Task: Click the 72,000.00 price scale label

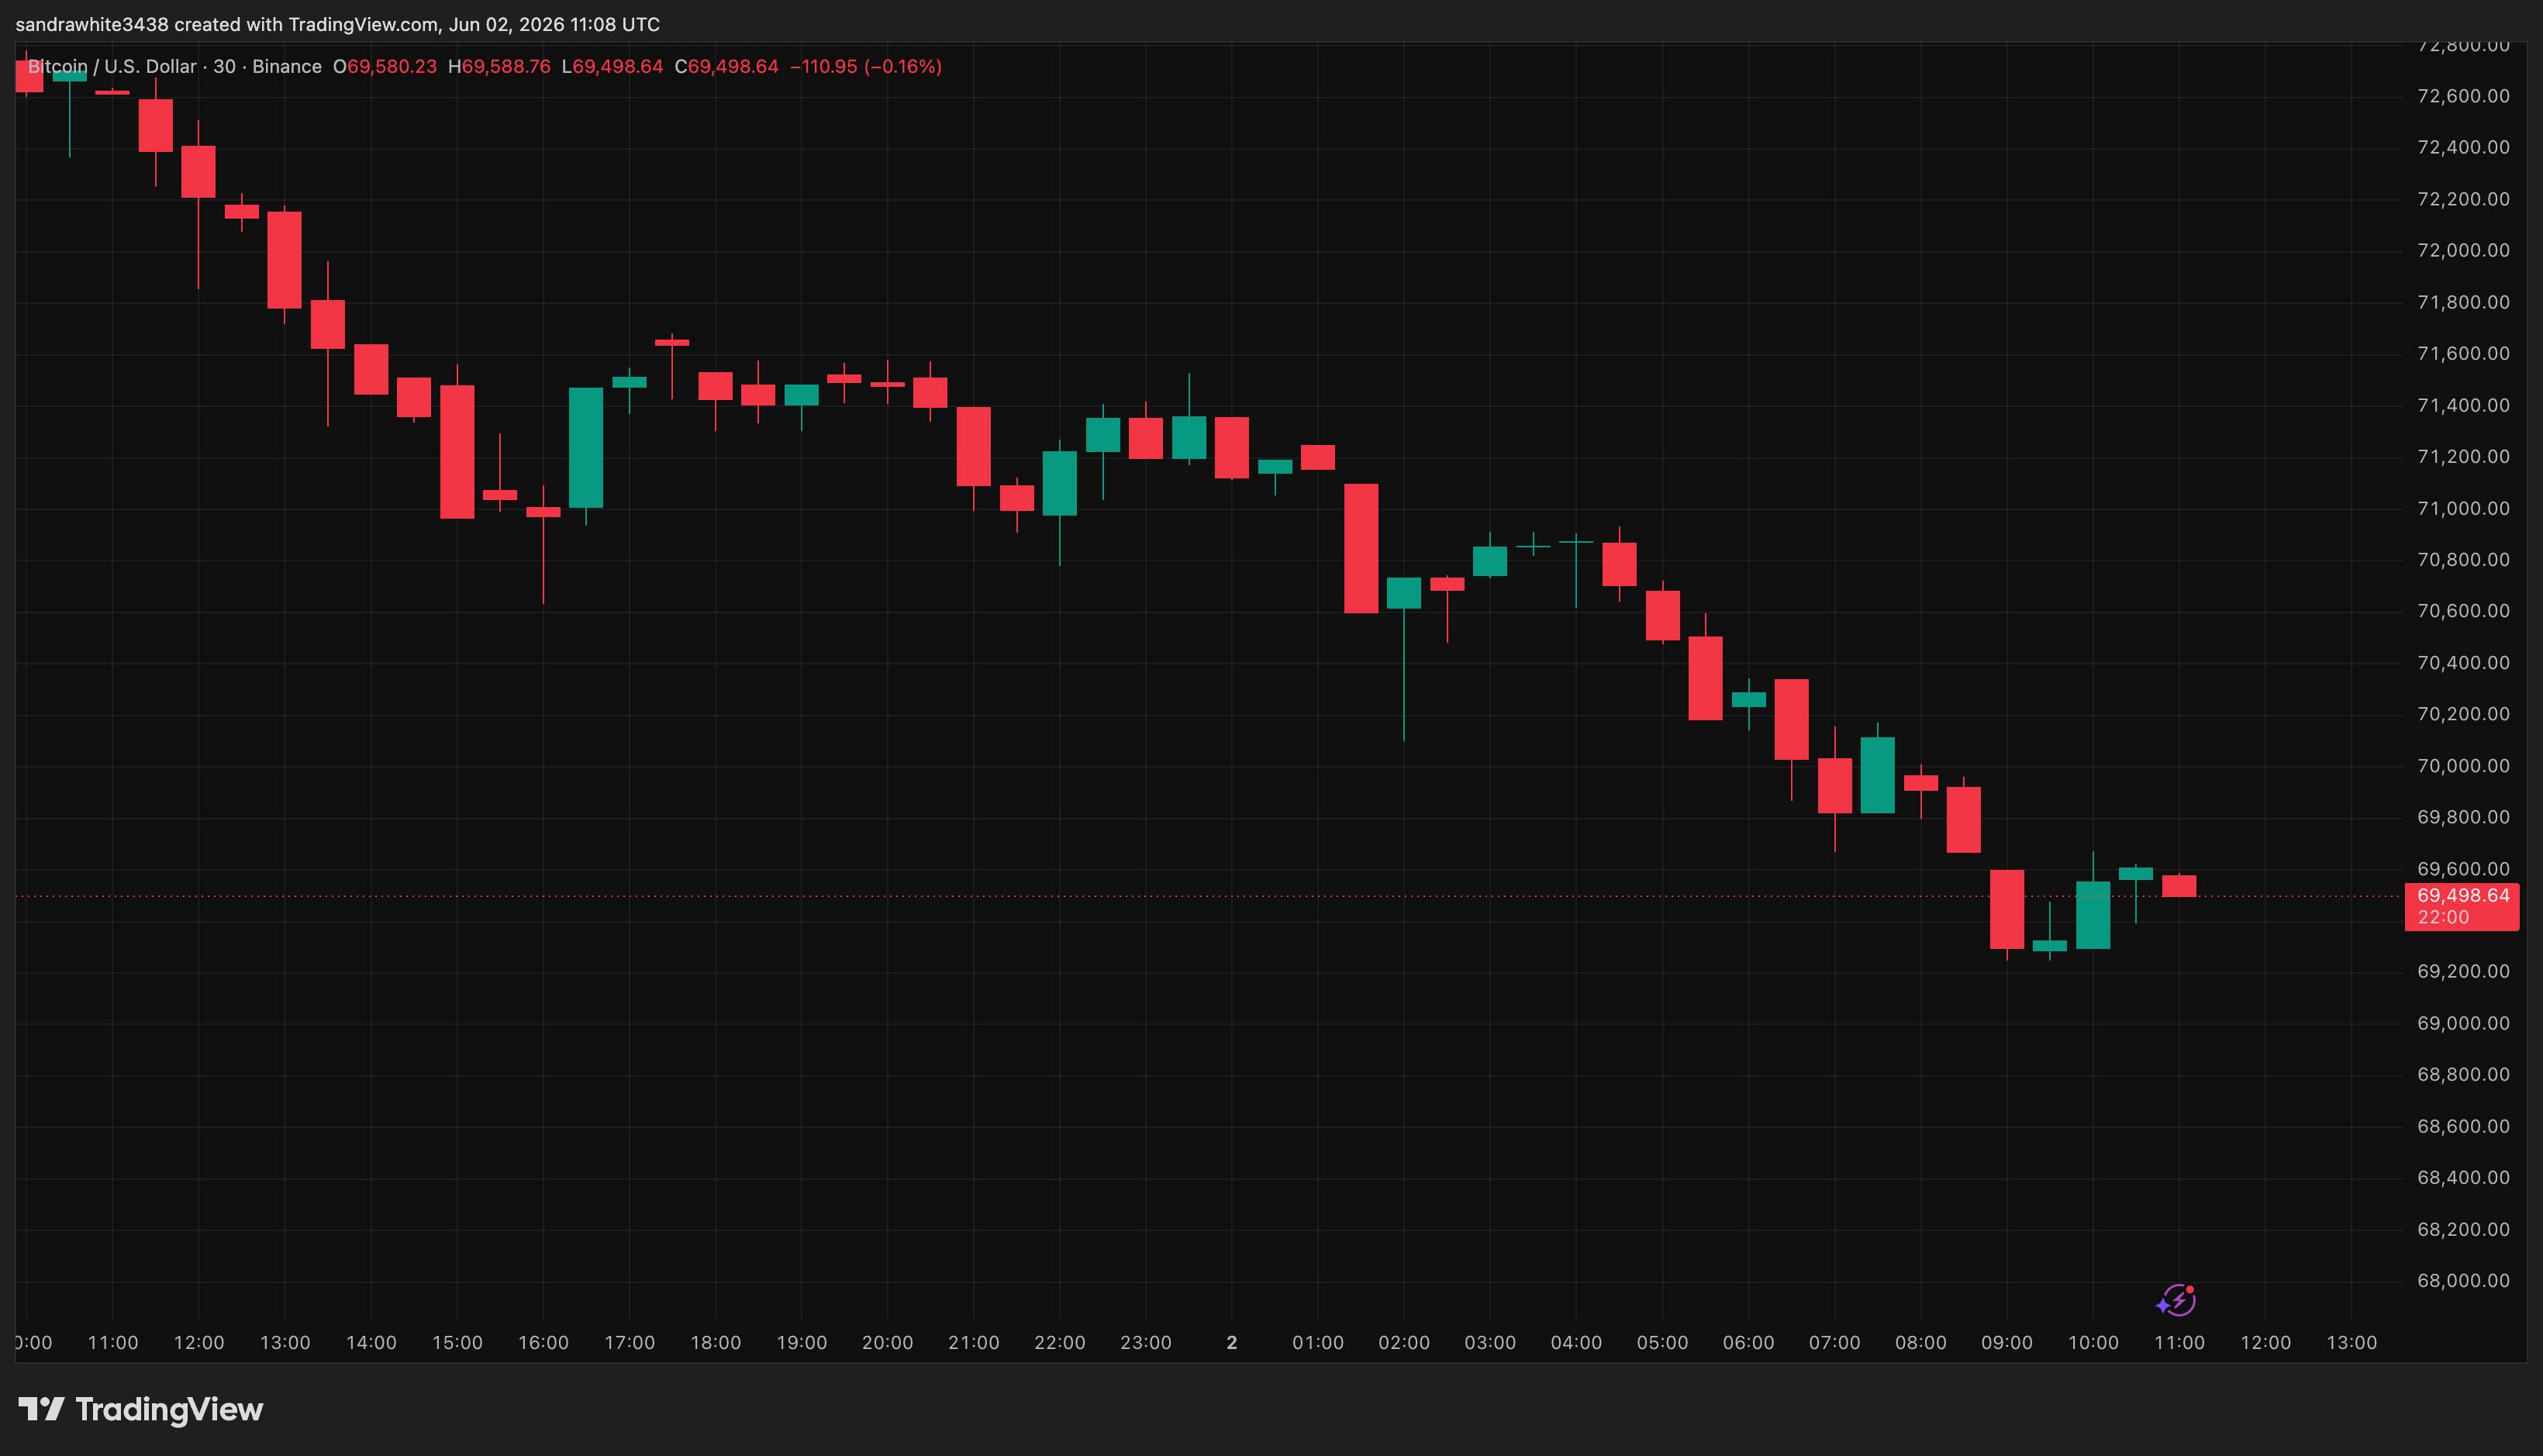Action: [x=2463, y=250]
